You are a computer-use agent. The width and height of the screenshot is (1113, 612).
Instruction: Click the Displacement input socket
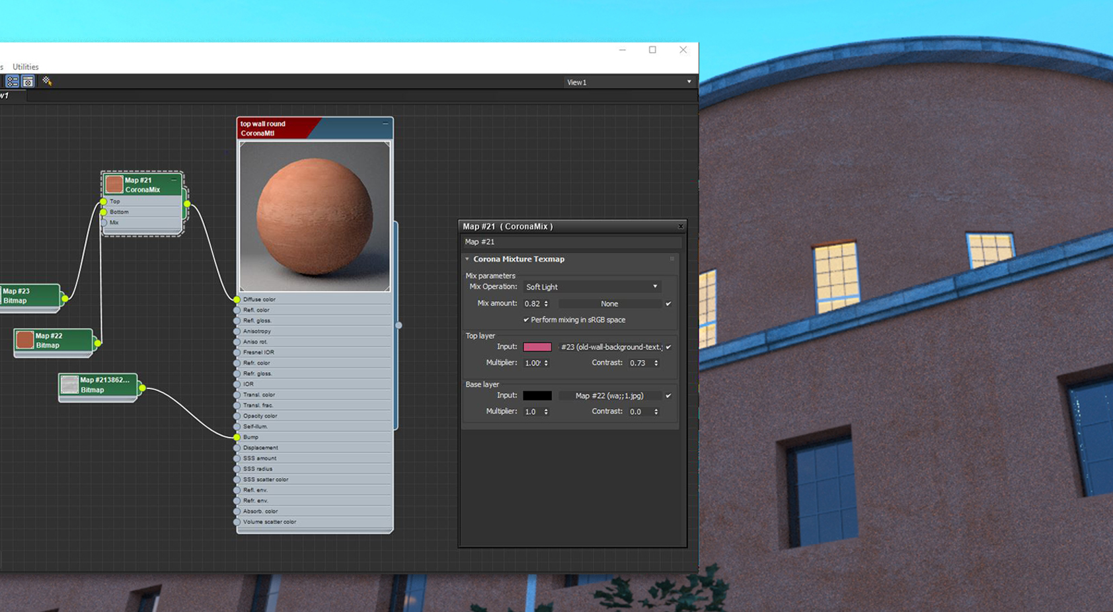click(237, 447)
